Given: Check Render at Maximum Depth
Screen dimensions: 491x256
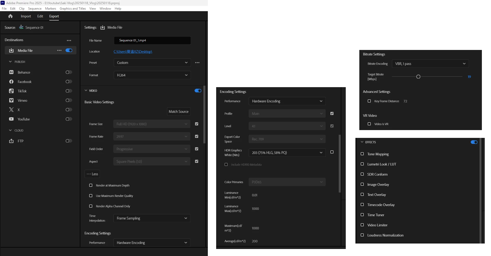Looking at the screenshot, I should (x=91, y=185).
